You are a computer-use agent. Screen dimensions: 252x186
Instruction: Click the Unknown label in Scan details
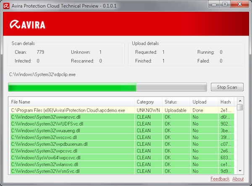point(81,52)
